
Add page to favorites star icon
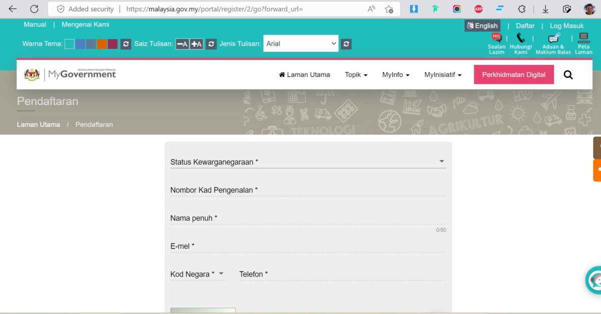point(389,9)
